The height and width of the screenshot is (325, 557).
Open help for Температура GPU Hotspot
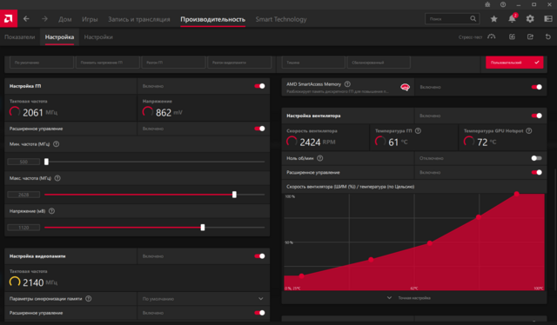529,131
